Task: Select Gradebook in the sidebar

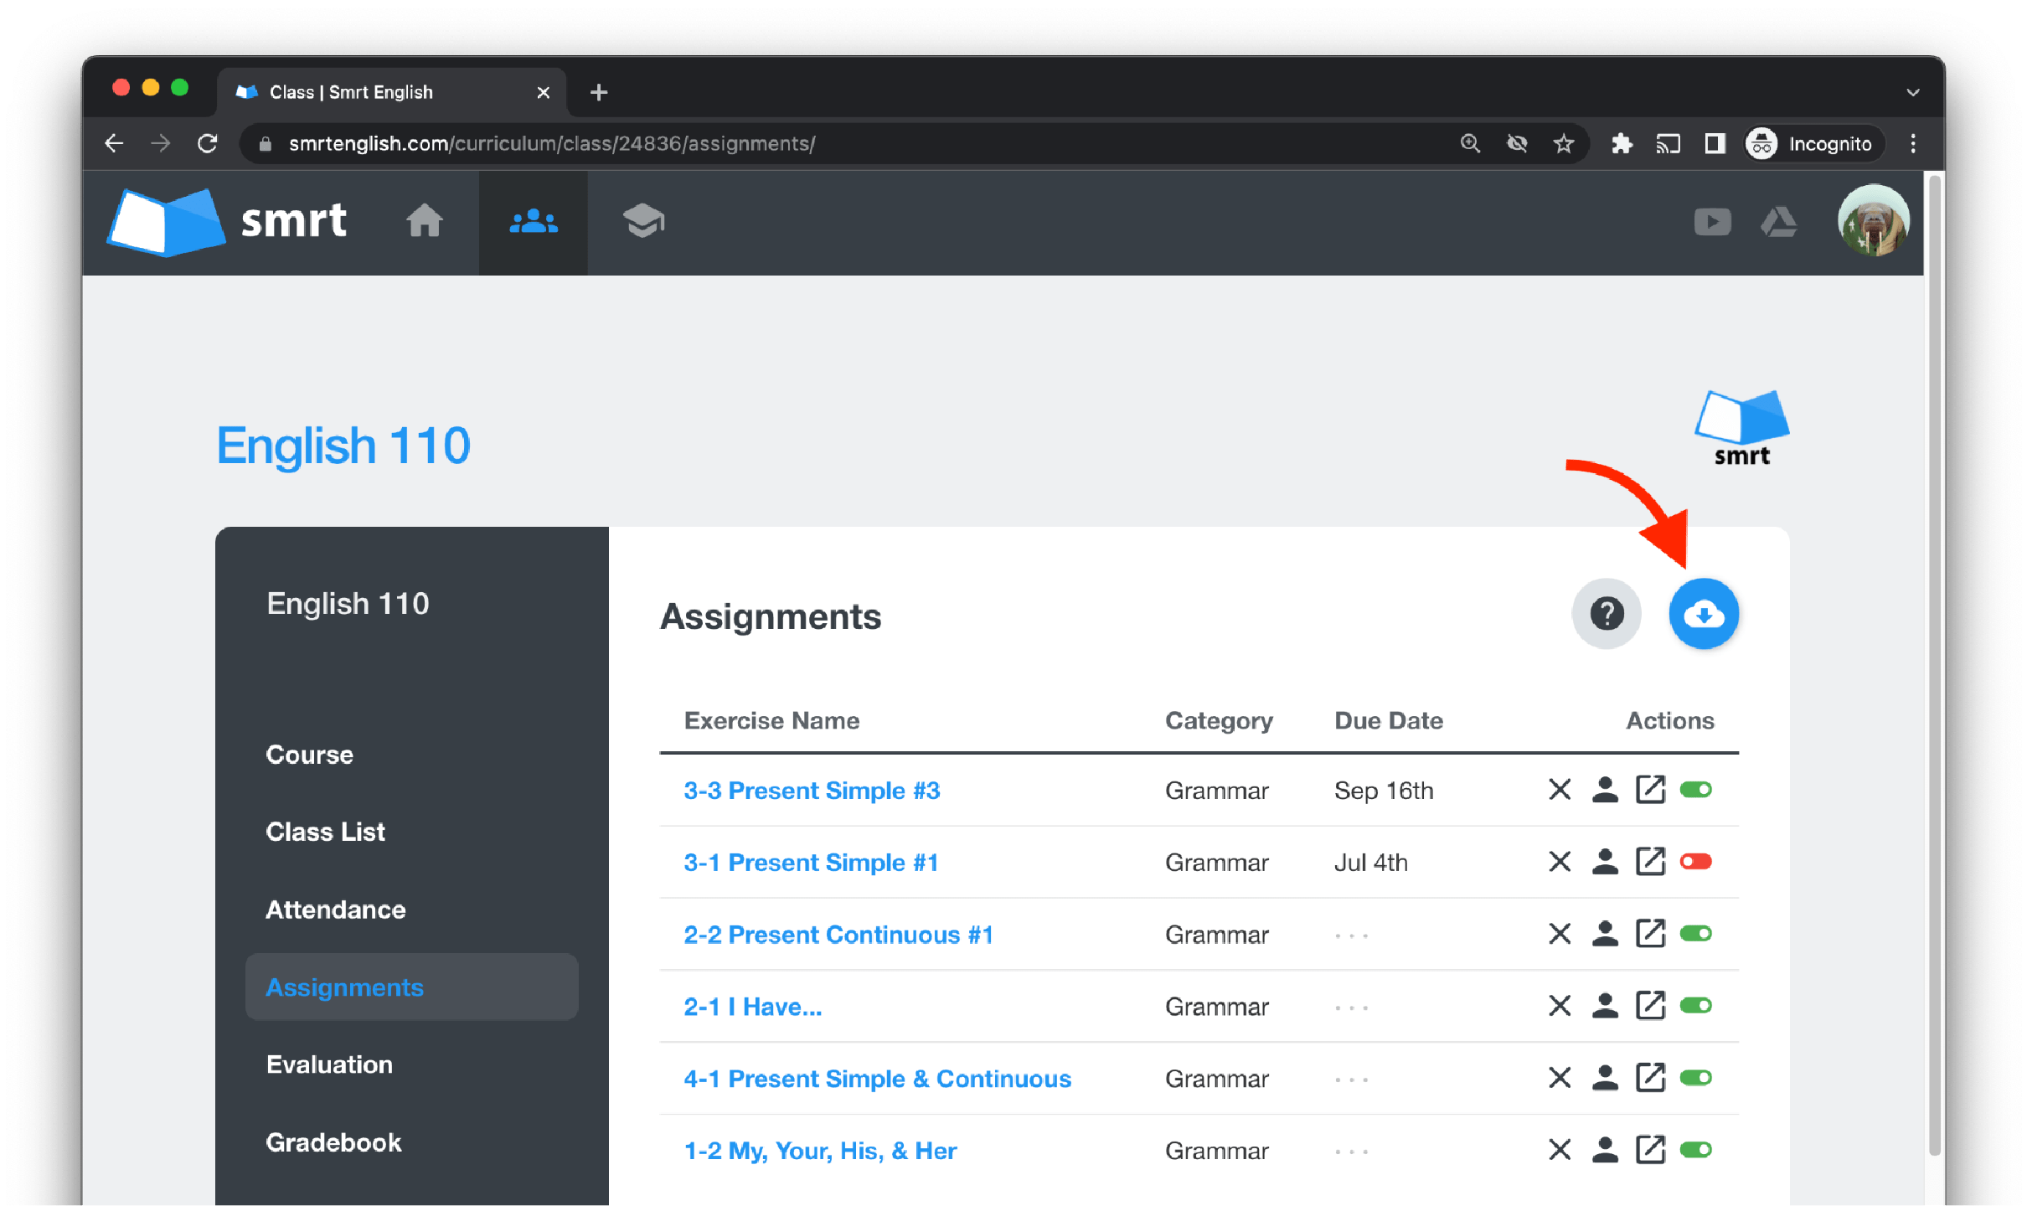Action: (333, 1142)
